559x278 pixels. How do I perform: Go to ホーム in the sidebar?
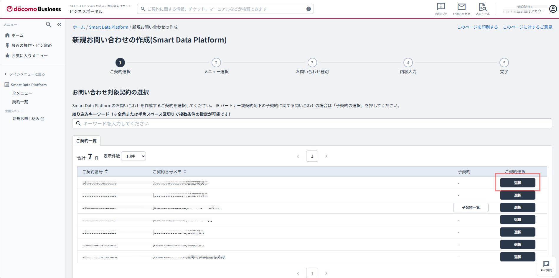[17, 35]
